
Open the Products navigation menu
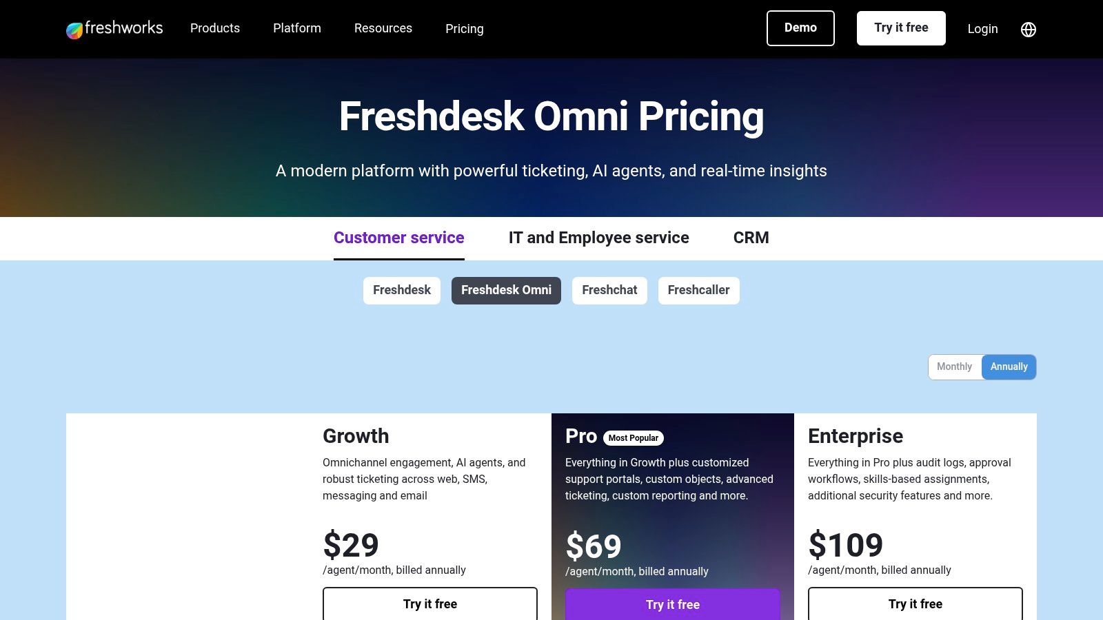214,28
